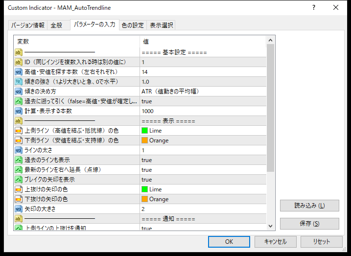Click the 保存 (S) button
351x256 pixels.
click(x=309, y=224)
